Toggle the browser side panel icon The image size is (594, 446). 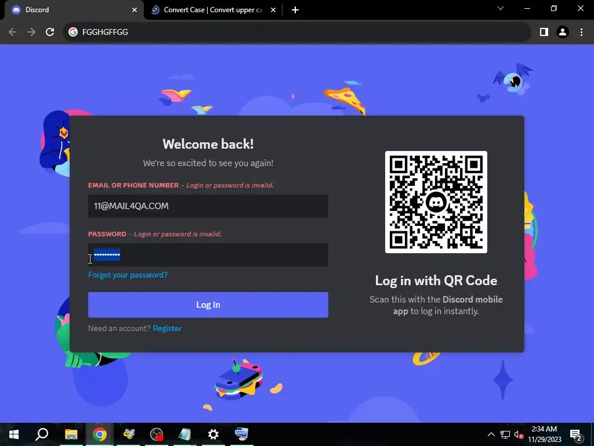[544, 32]
